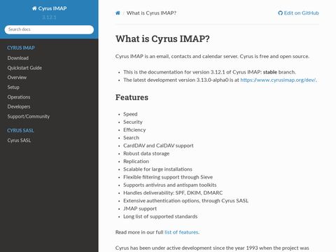Click the Efficiency feature item
The height and width of the screenshot is (252, 336).
(134, 129)
